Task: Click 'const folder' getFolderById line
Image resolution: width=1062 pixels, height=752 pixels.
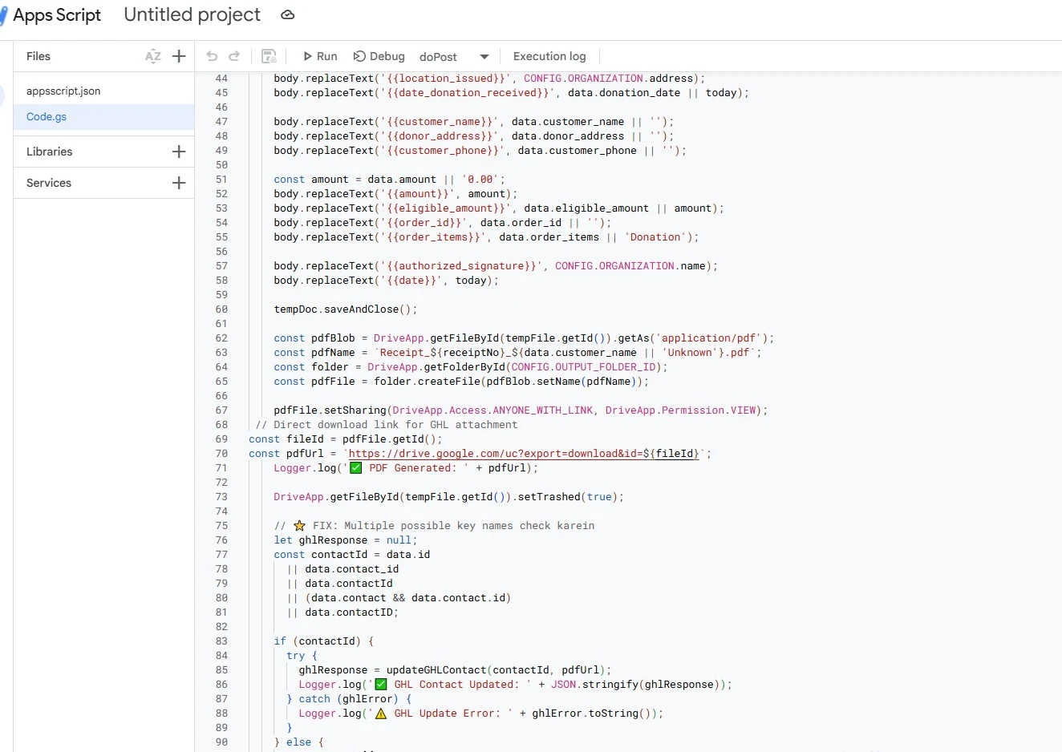Action: 471,367
